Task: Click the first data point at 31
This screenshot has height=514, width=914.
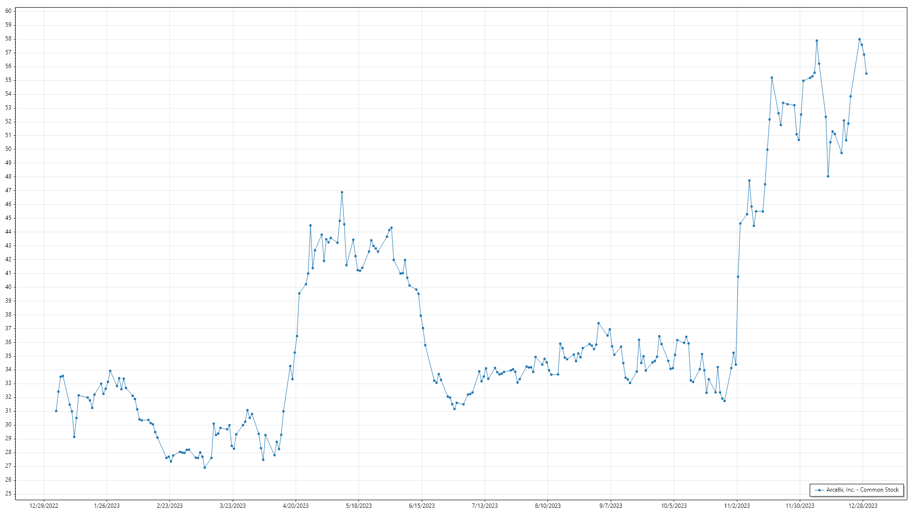Action: point(56,411)
